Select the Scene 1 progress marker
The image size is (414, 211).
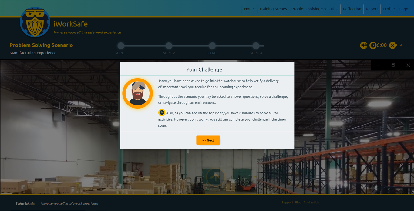click(x=121, y=46)
